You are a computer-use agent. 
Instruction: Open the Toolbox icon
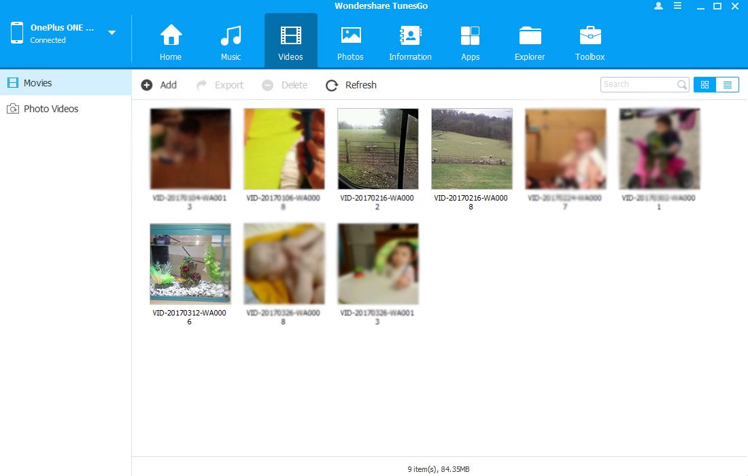590,36
